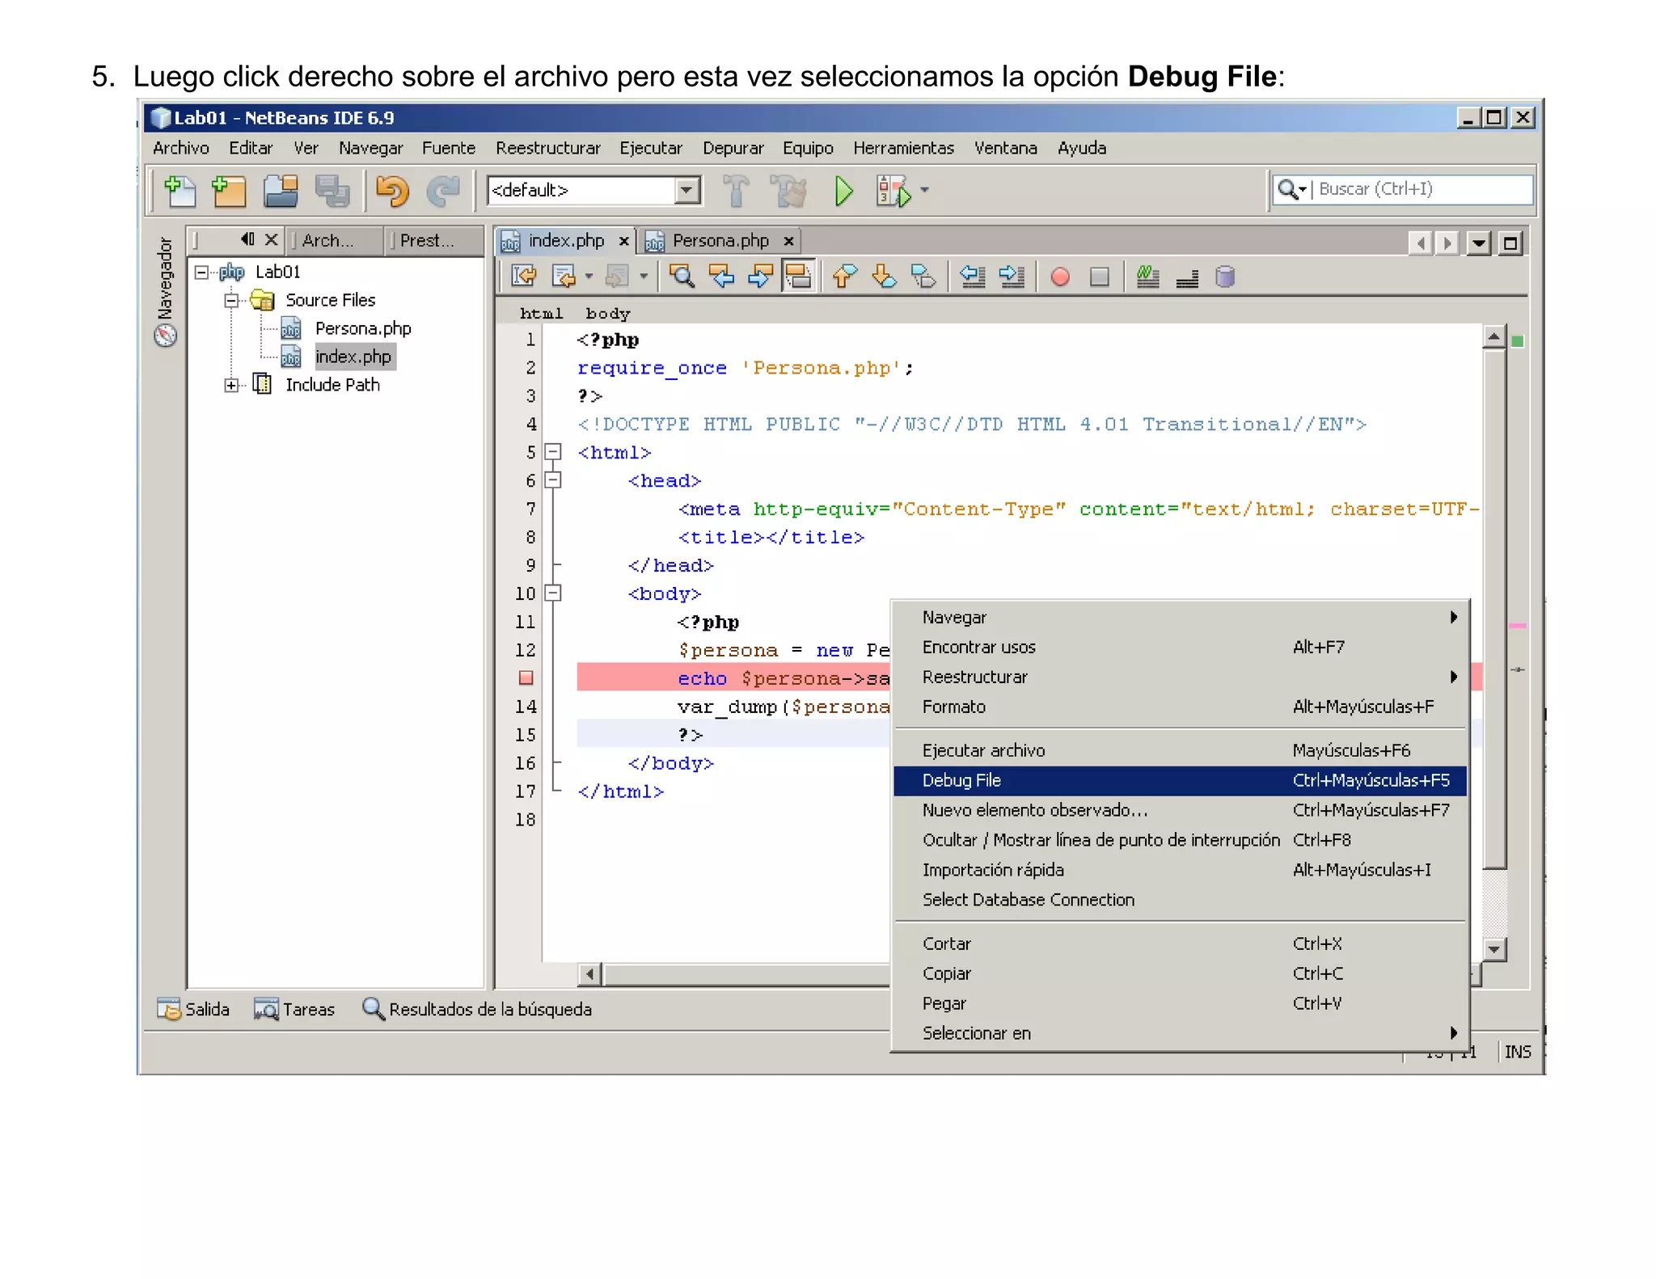Select Ocultar / Mostrar línea de punto de interrupción
The width and height of the screenshot is (1656, 1279).
1180,841
